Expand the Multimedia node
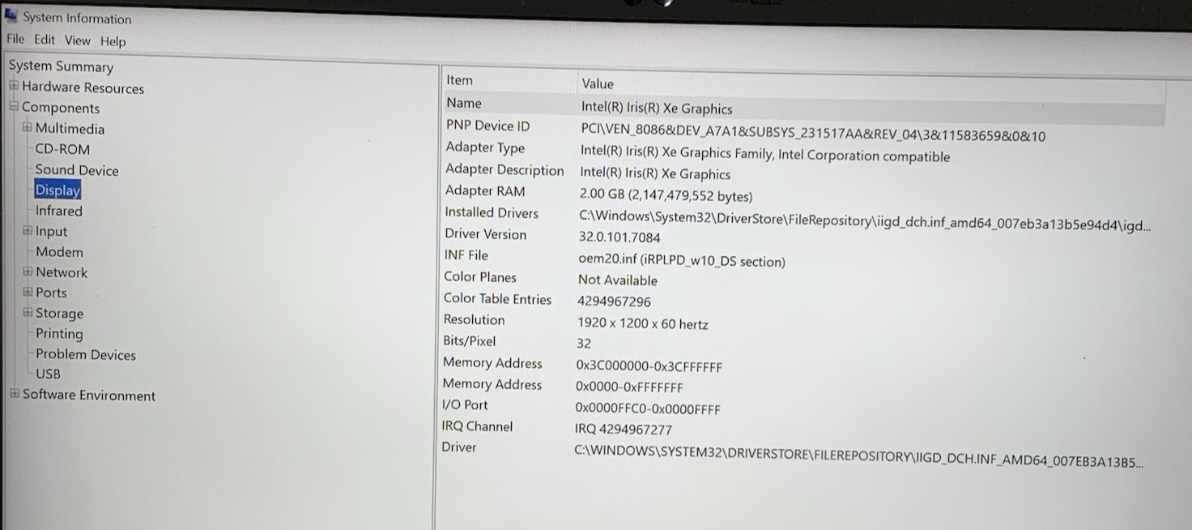 (x=28, y=127)
